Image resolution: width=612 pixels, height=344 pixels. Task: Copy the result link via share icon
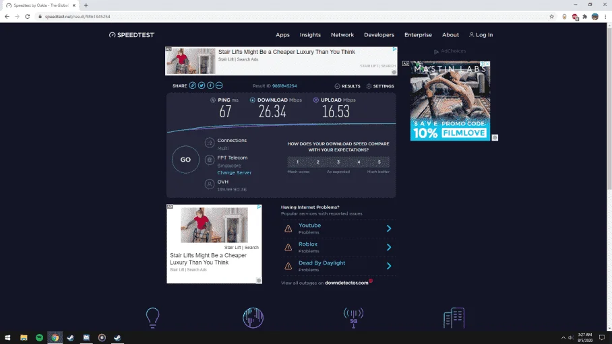(x=192, y=85)
